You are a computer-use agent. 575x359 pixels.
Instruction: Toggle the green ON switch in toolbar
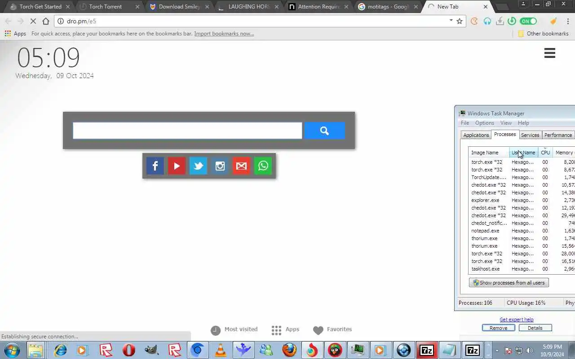[528, 21]
